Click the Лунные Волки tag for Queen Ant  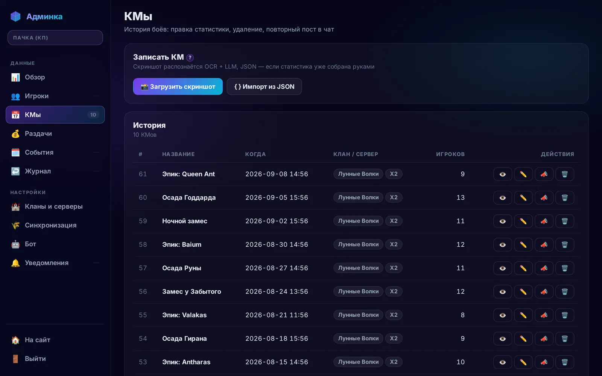pyautogui.click(x=358, y=174)
